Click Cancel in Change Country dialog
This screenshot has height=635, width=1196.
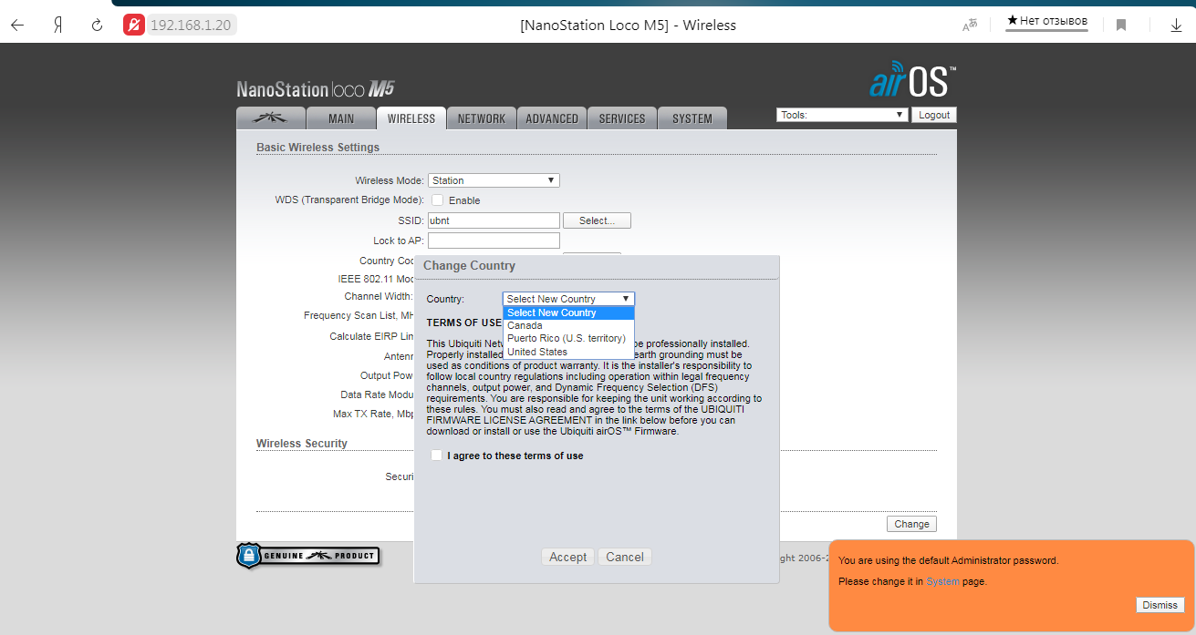[x=625, y=557]
